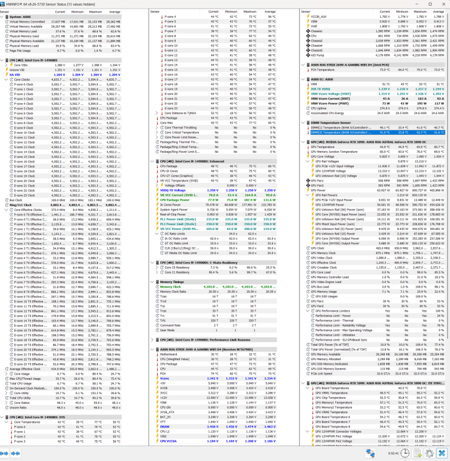450x461 pixels.
Task: Collapse GPU 12VHPWR Connector Voltages group
Action: coord(308,432)
